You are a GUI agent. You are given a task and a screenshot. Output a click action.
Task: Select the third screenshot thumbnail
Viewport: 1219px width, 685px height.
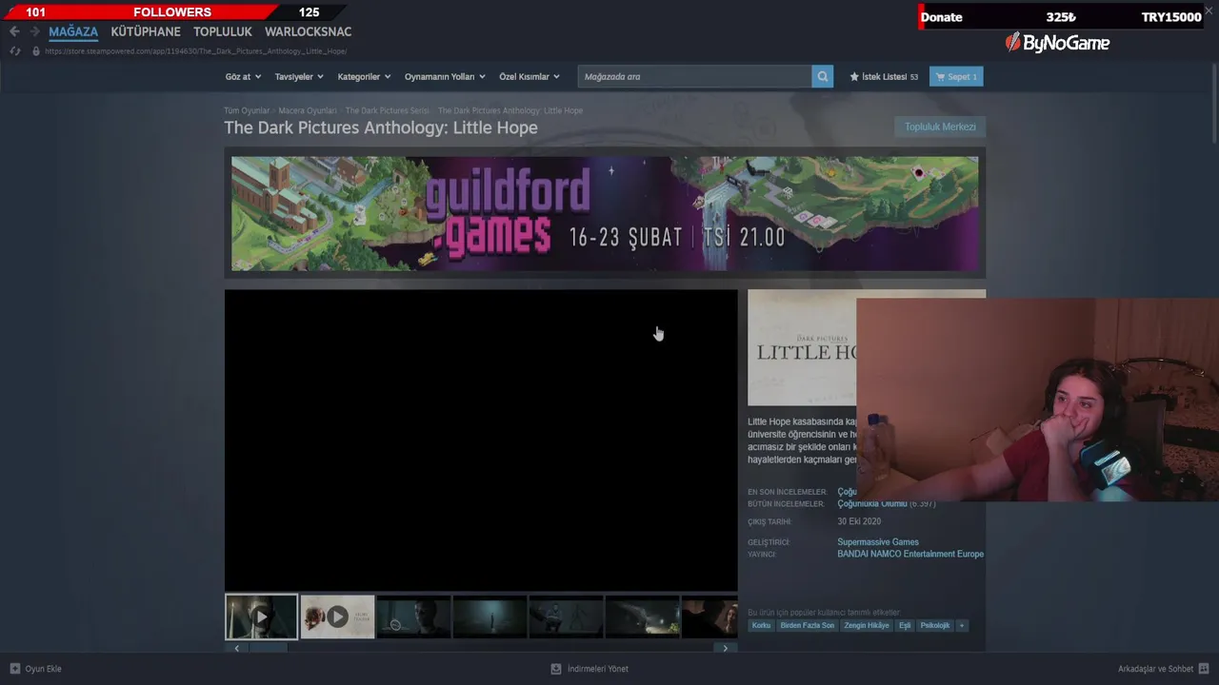point(413,616)
